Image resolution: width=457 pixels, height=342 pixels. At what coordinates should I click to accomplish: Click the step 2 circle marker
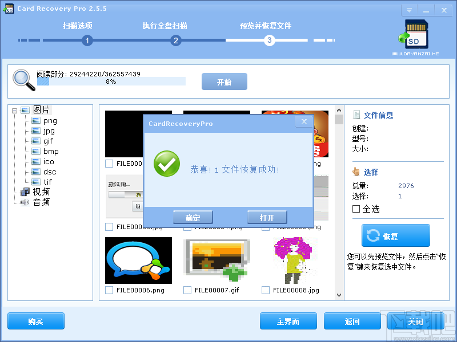[176, 40]
